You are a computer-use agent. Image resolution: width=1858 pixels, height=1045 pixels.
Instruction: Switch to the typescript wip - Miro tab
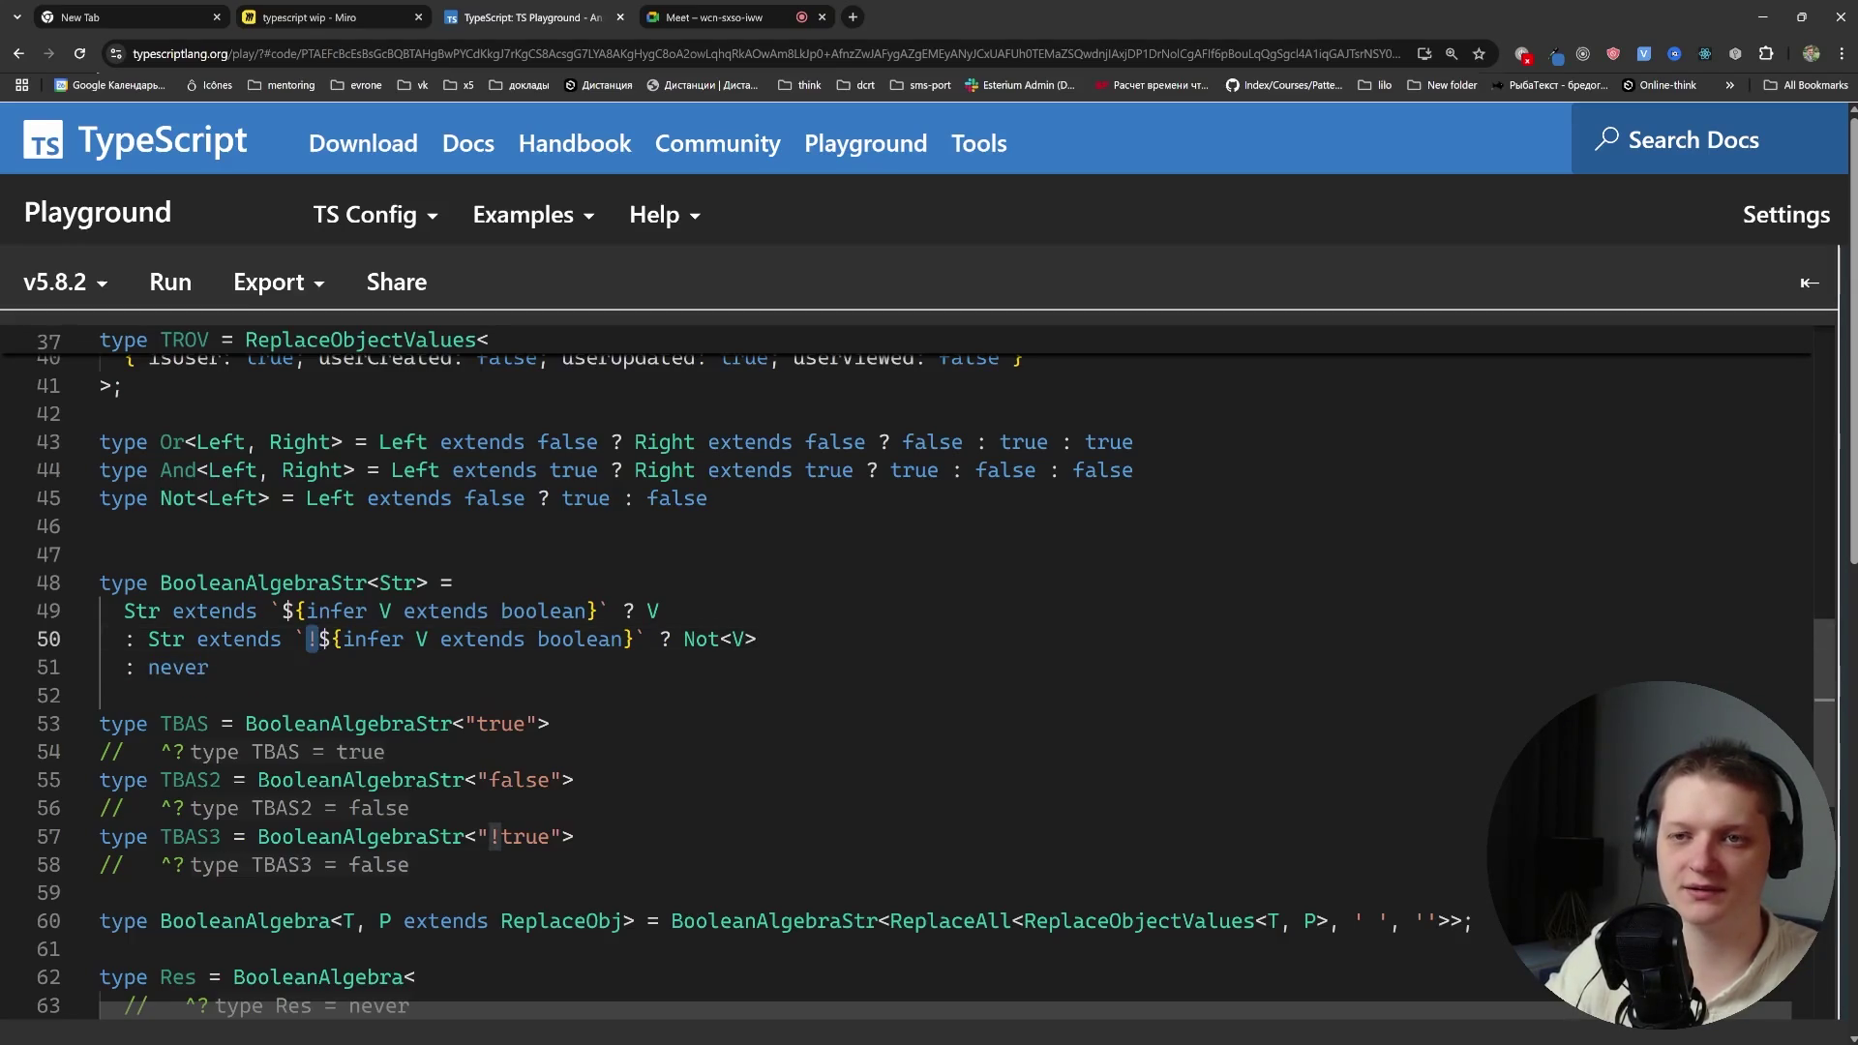[x=310, y=17]
